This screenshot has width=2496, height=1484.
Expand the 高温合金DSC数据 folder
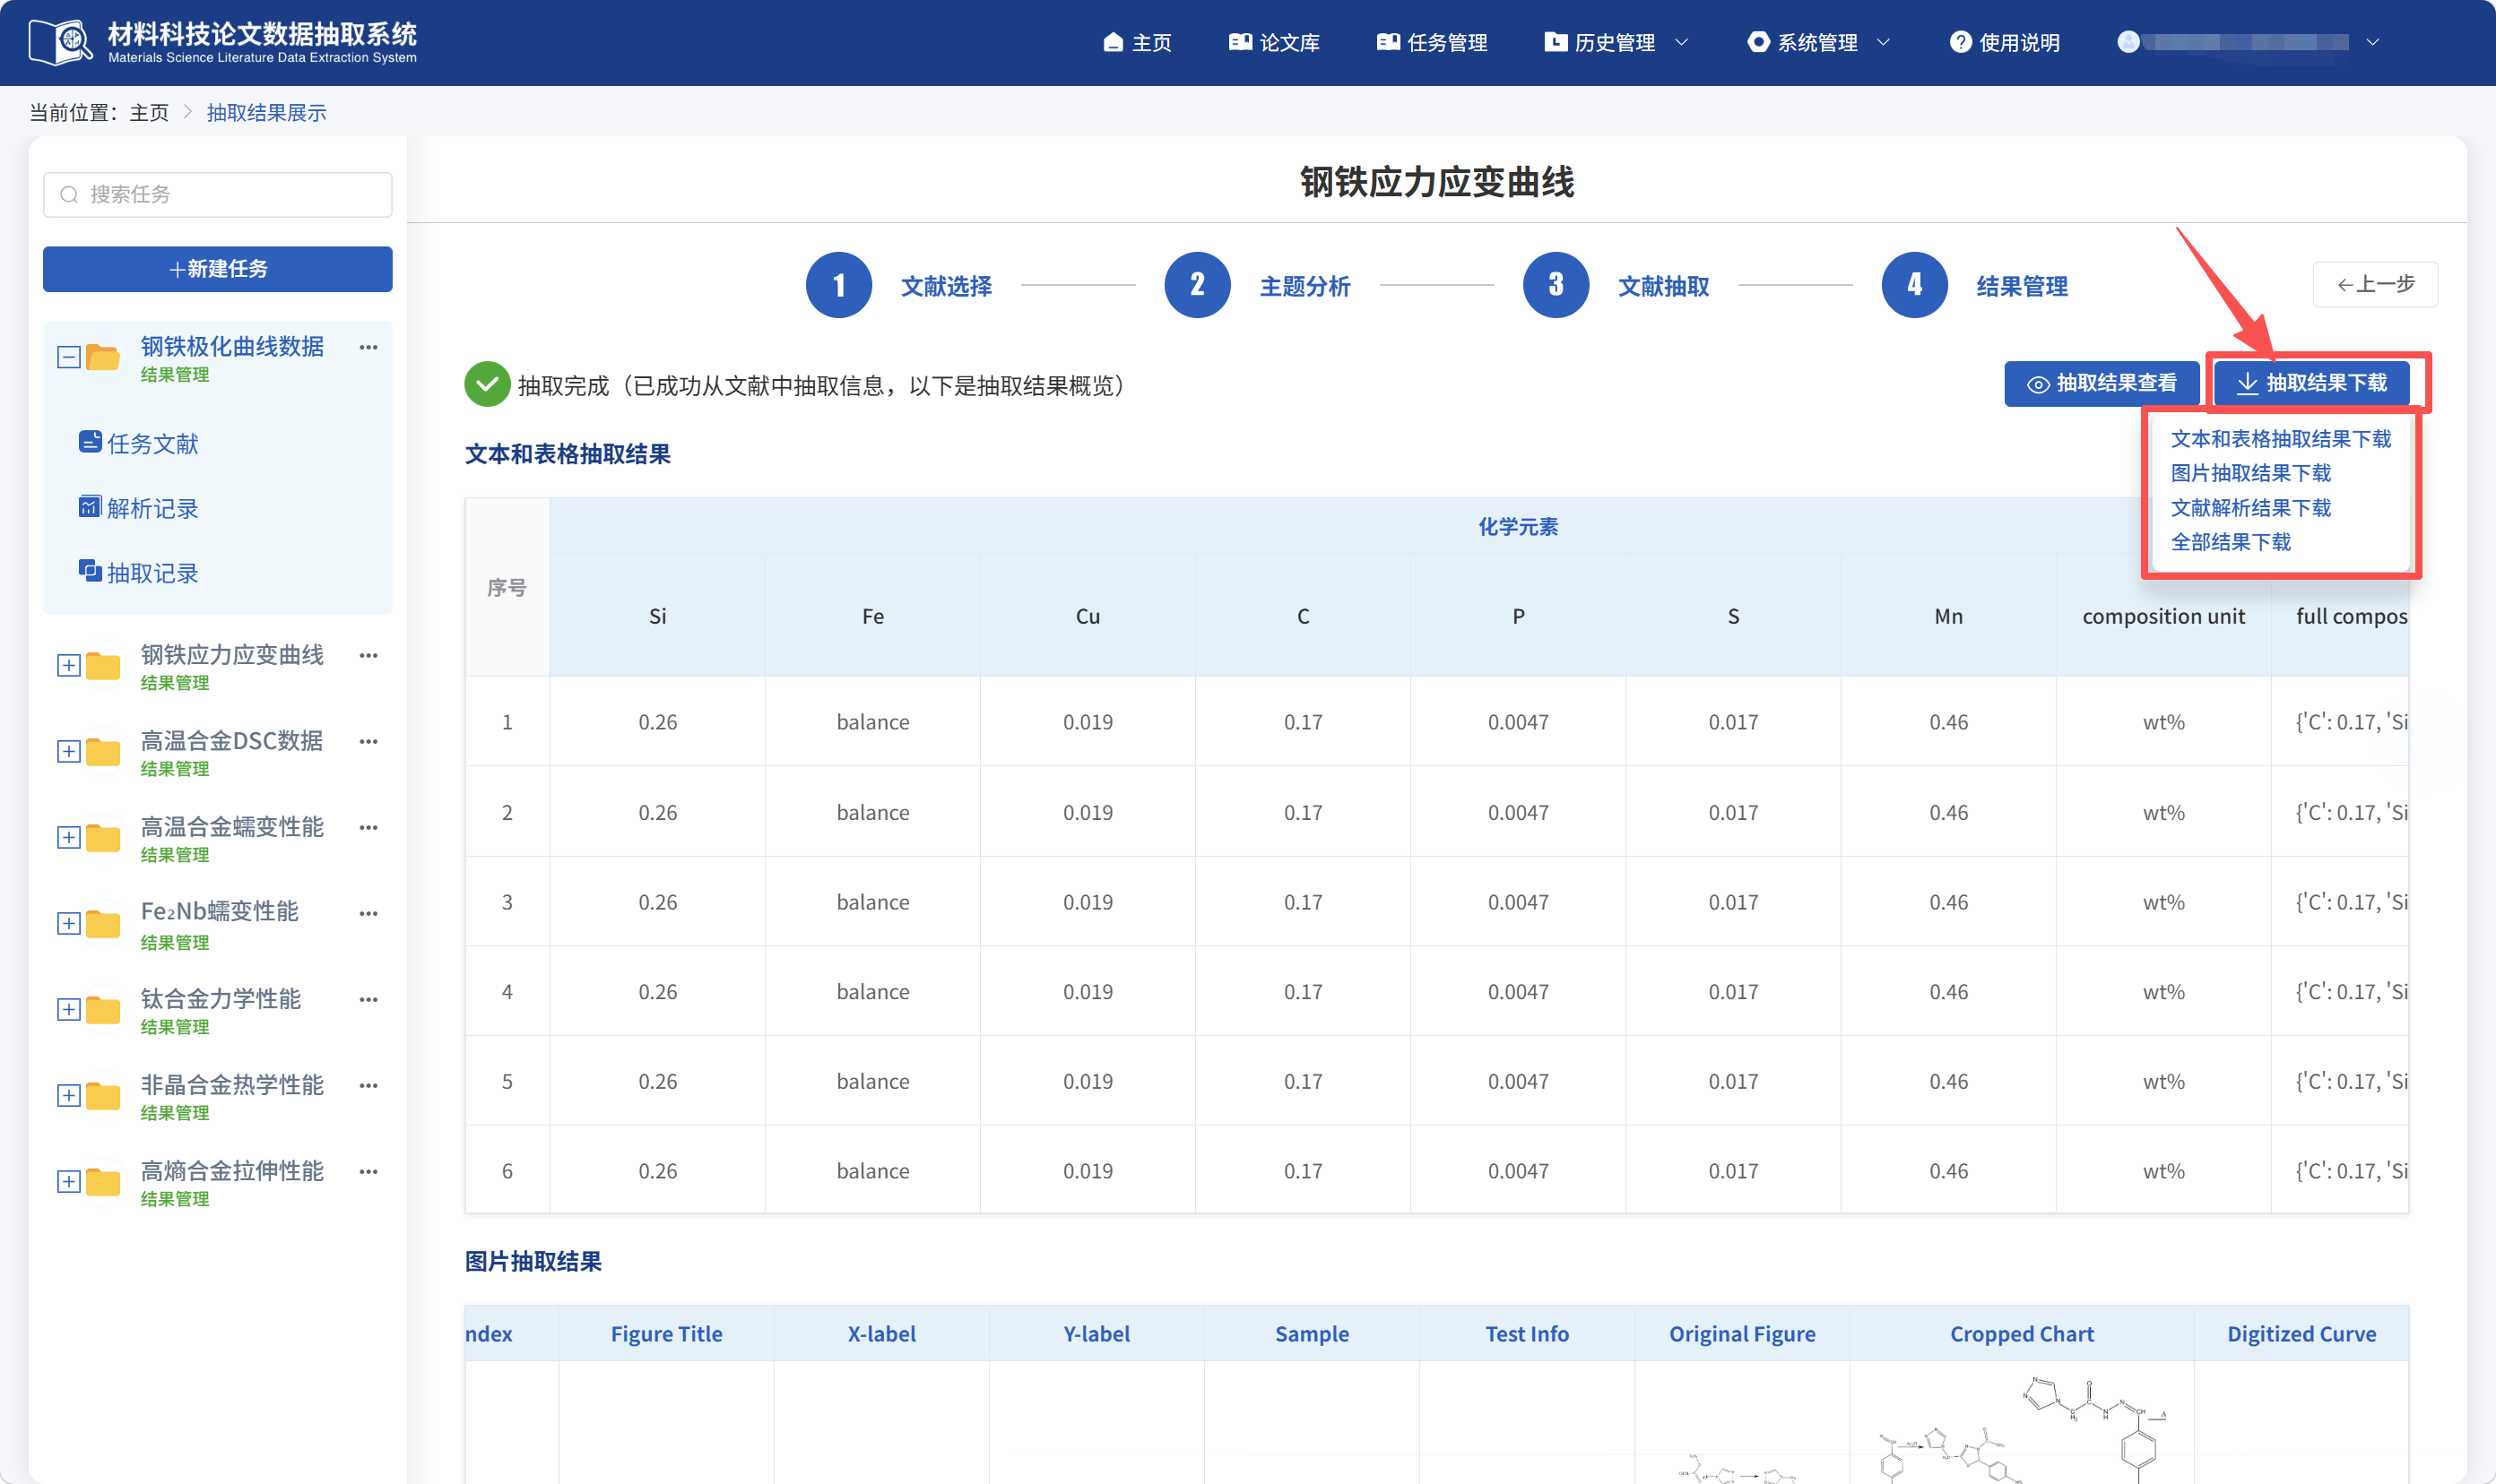click(x=68, y=751)
